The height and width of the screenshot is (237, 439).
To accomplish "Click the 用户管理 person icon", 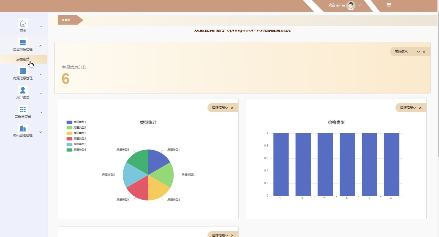I will click(x=23, y=90).
